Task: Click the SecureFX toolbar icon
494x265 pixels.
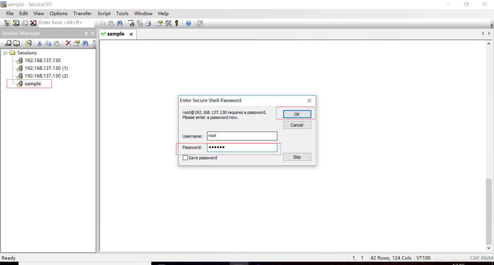Action: coord(200,23)
